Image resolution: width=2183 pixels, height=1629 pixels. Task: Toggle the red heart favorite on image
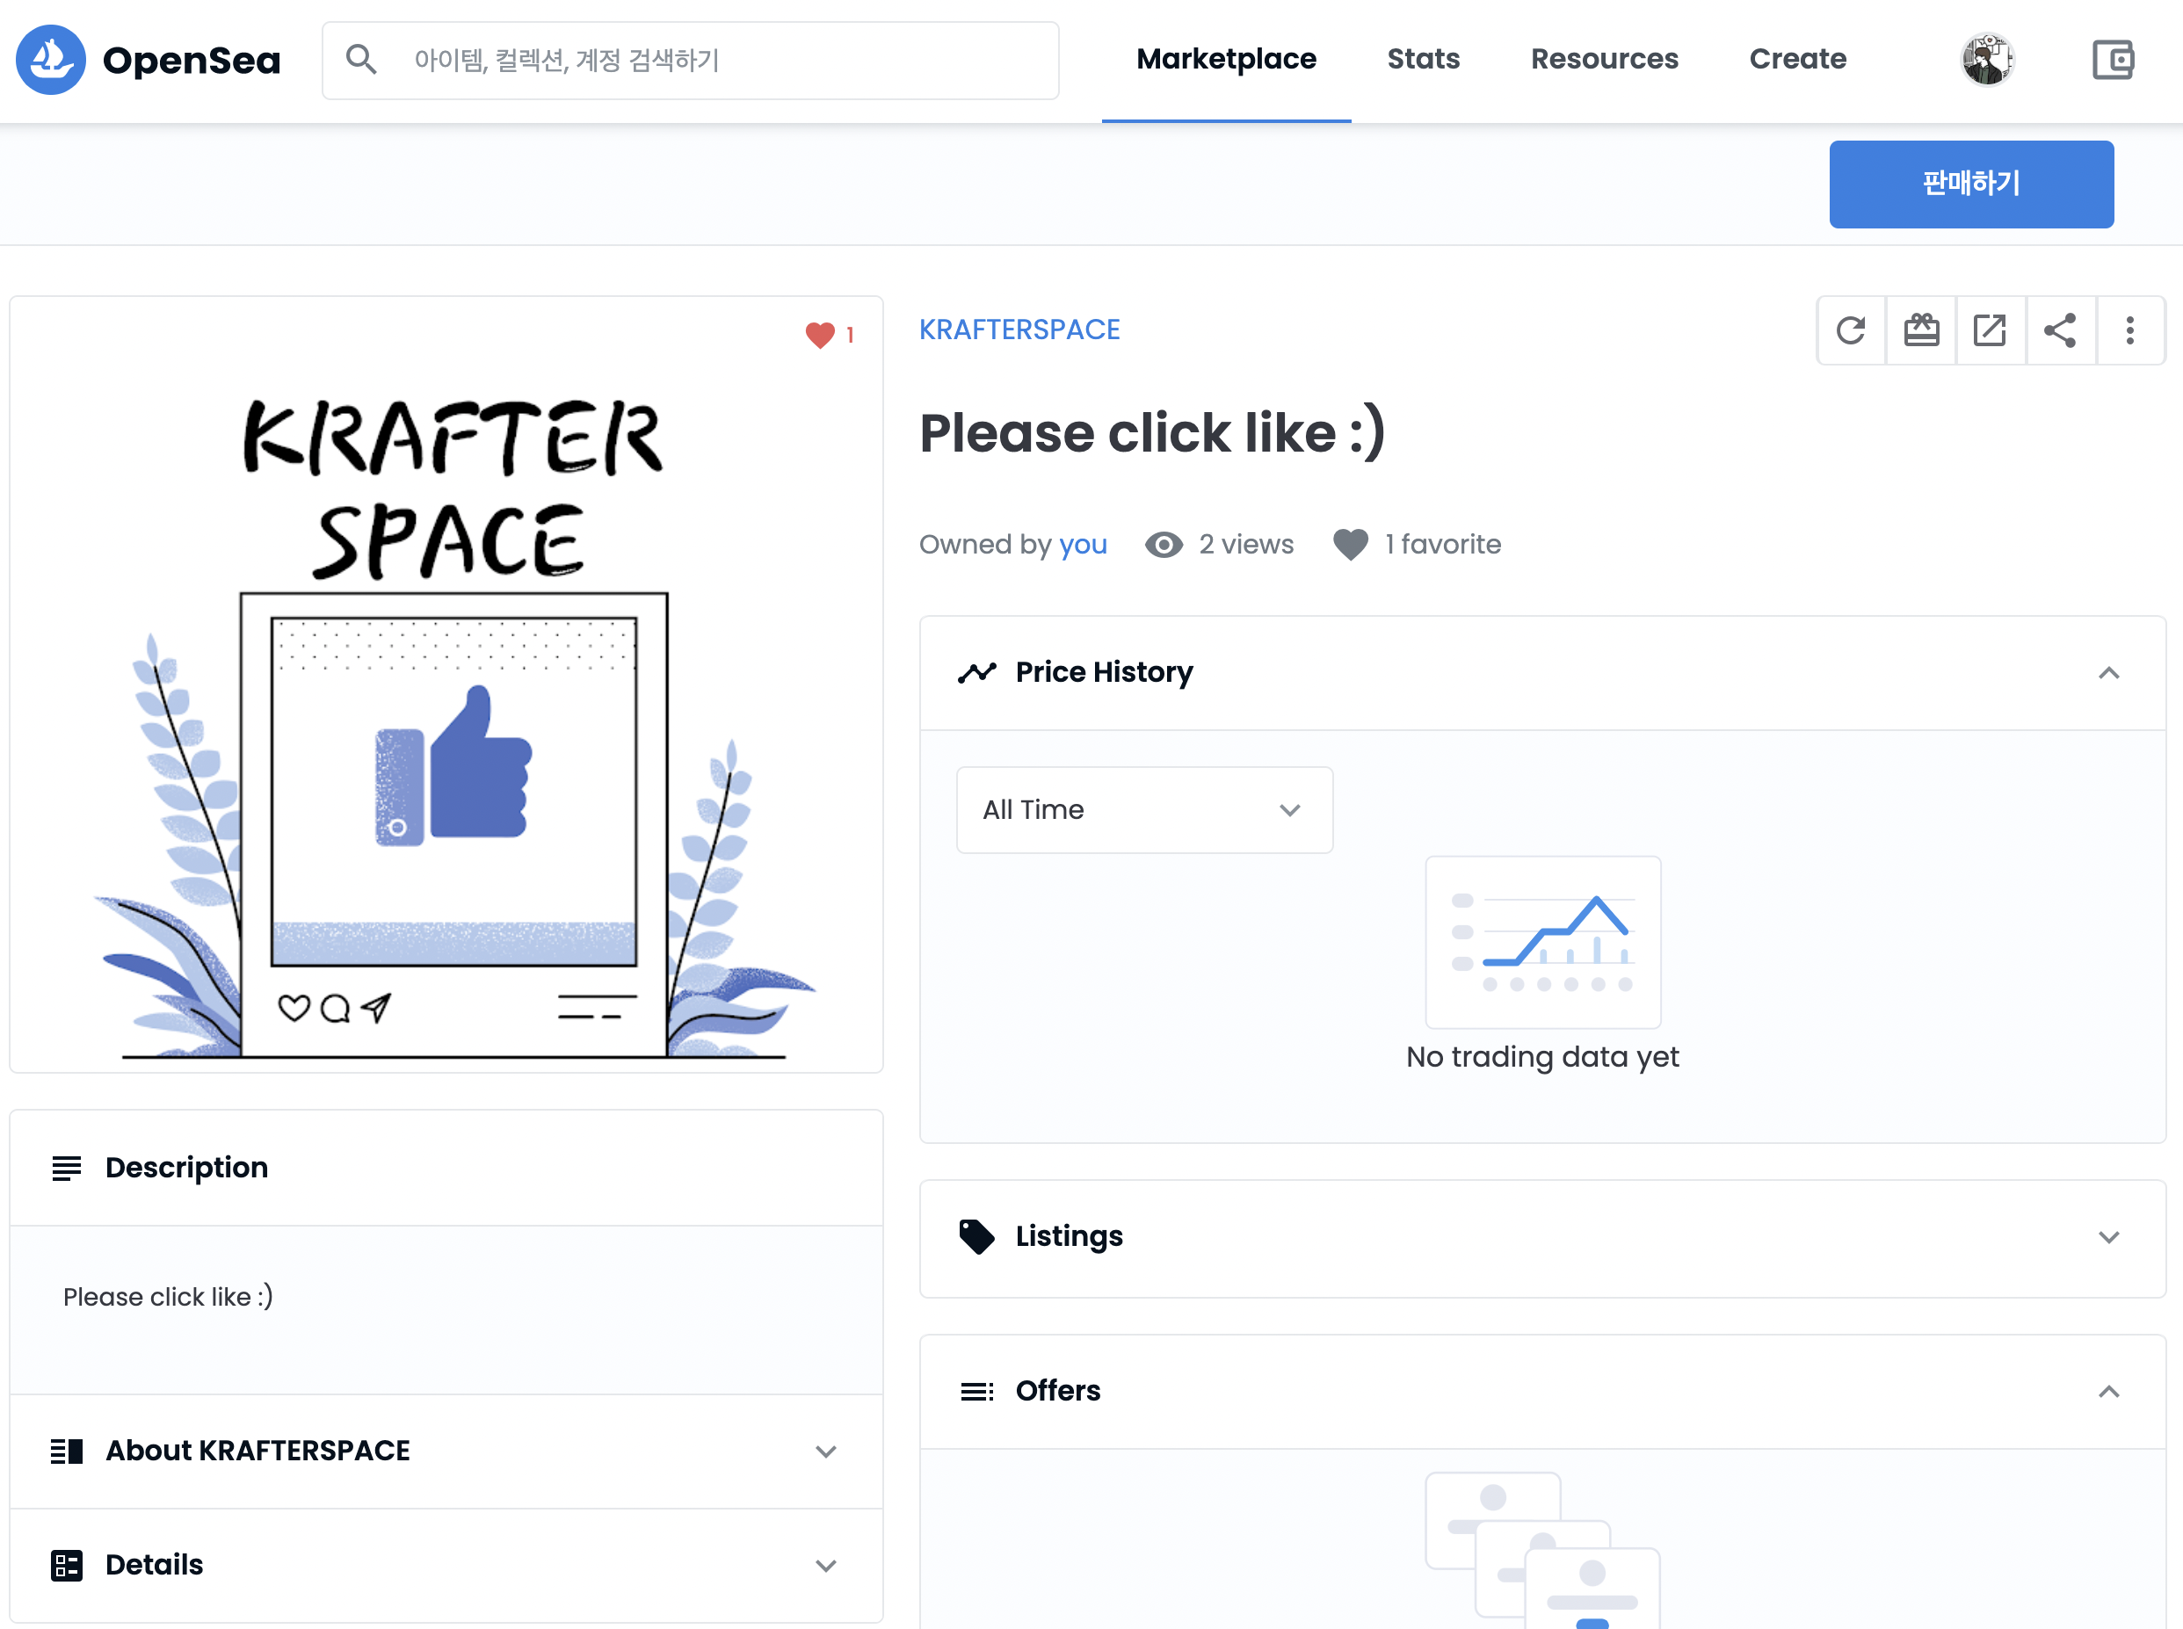(x=819, y=336)
